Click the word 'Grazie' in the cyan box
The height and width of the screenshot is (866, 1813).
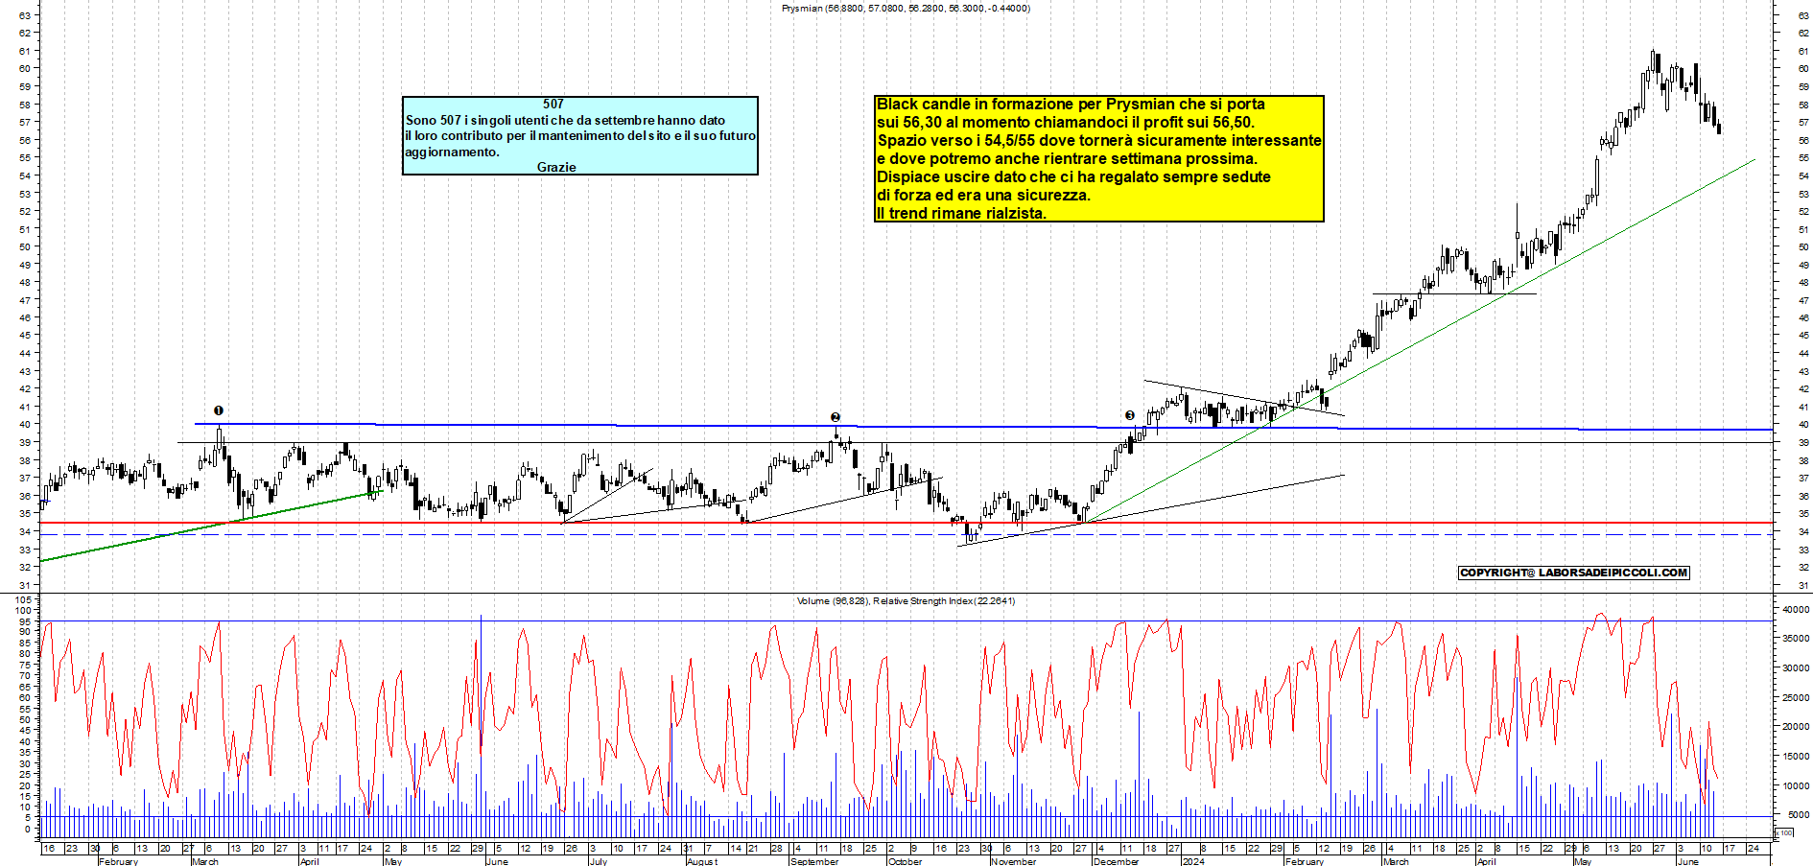click(556, 167)
